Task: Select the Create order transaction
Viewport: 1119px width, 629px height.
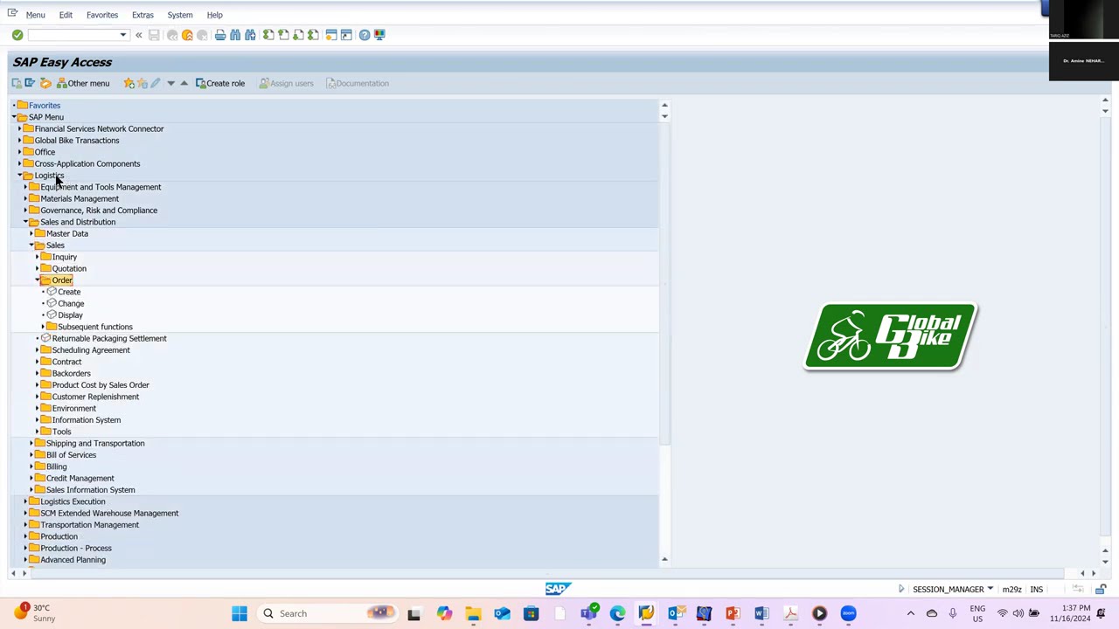Action: pyautogui.click(x=69, y=292)
